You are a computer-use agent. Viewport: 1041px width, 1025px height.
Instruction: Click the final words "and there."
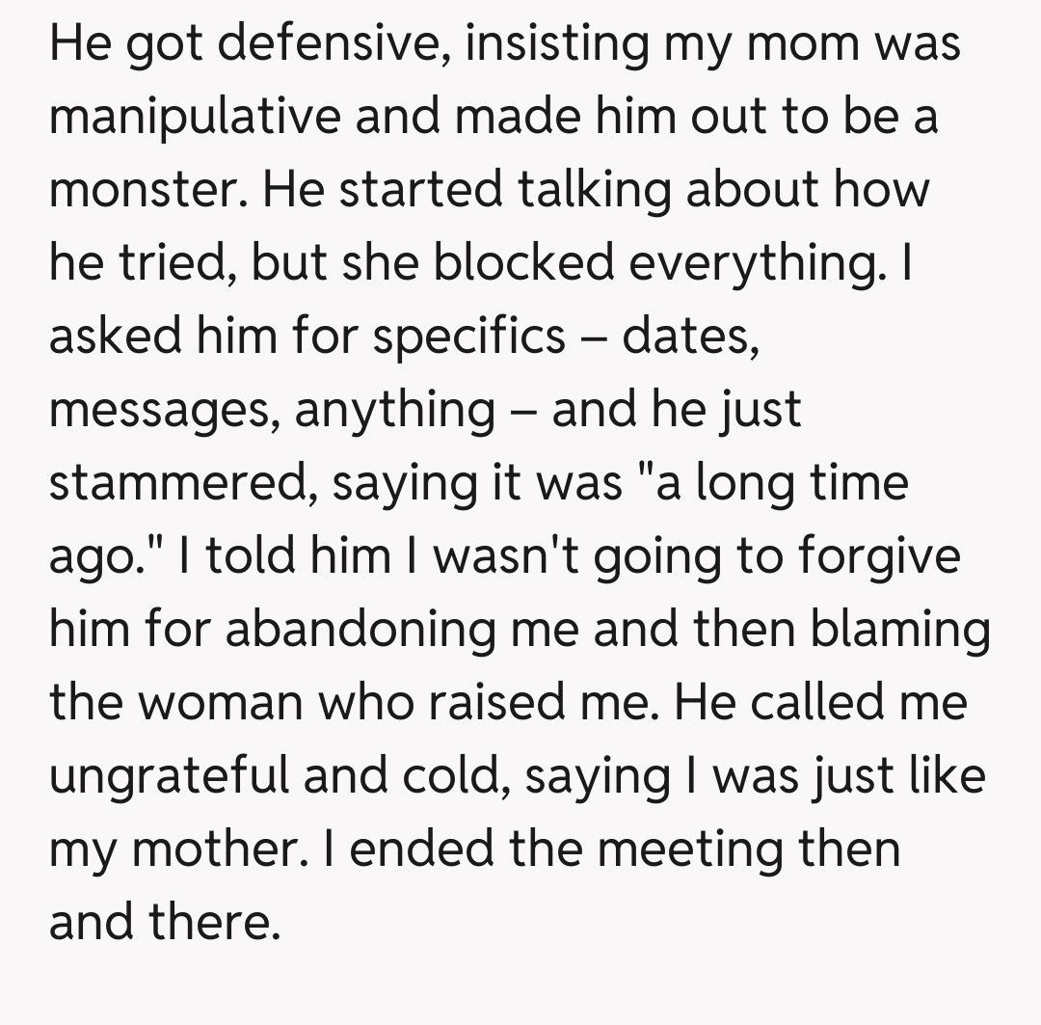164,922
